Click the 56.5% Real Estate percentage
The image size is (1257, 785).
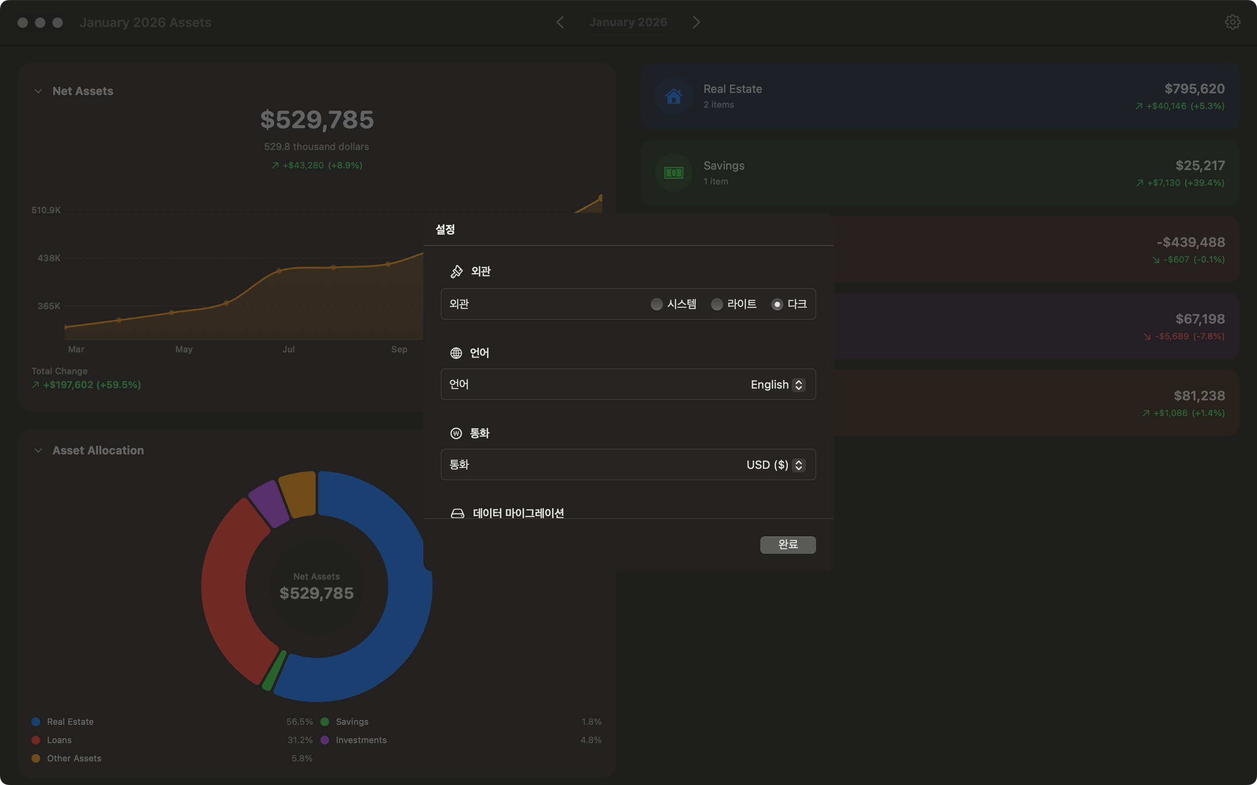coord(300,722)
